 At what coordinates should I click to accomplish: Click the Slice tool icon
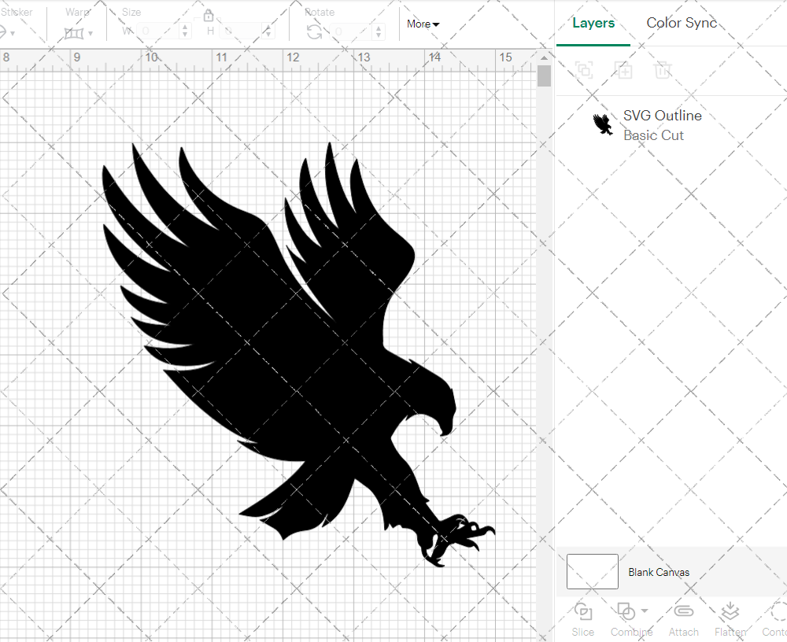(x=583, y=612)
